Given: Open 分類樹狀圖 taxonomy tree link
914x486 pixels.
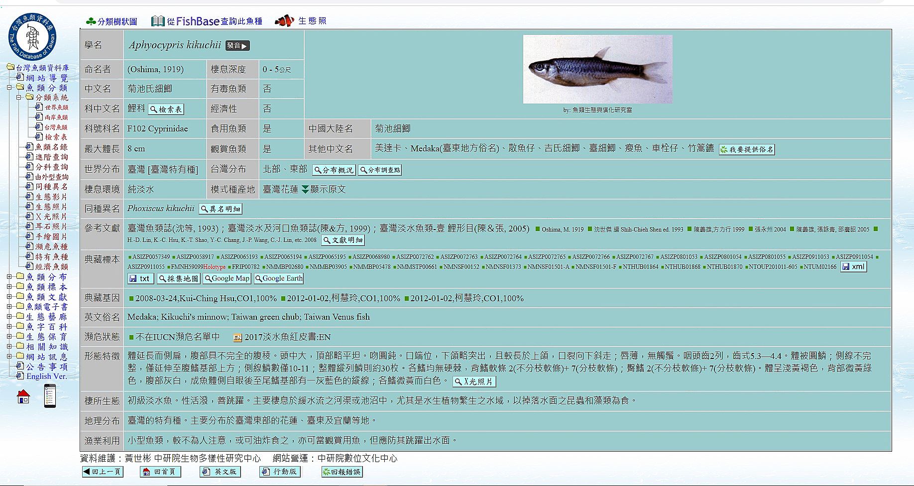Looking at the screenshot, I should pos(112,21).
